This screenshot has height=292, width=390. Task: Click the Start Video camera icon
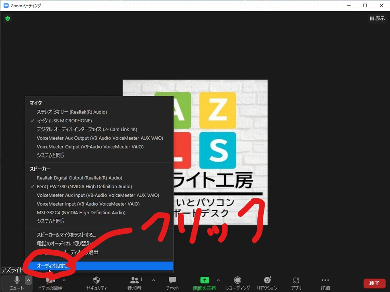[51, 281]
